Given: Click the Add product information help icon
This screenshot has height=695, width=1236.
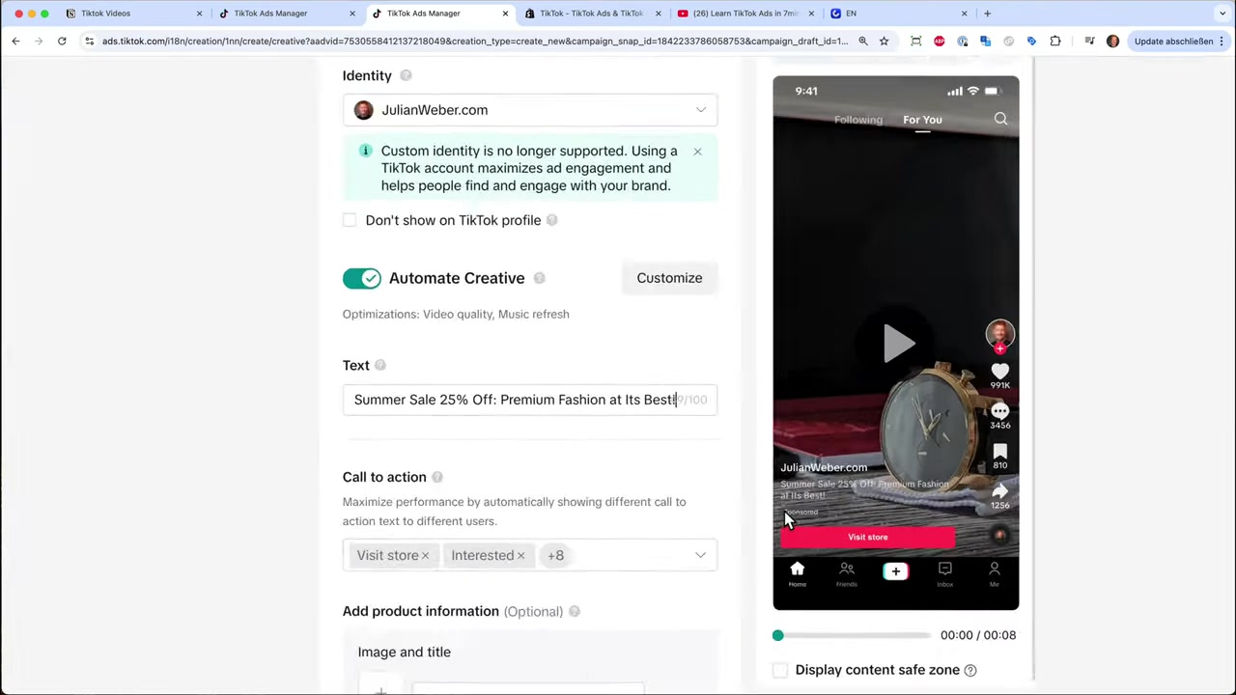Looking at the screenshot, I should (574, 611).
